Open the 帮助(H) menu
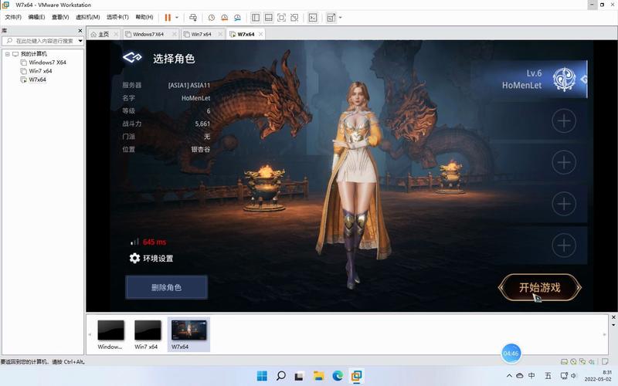 click(x=144, y=17)
